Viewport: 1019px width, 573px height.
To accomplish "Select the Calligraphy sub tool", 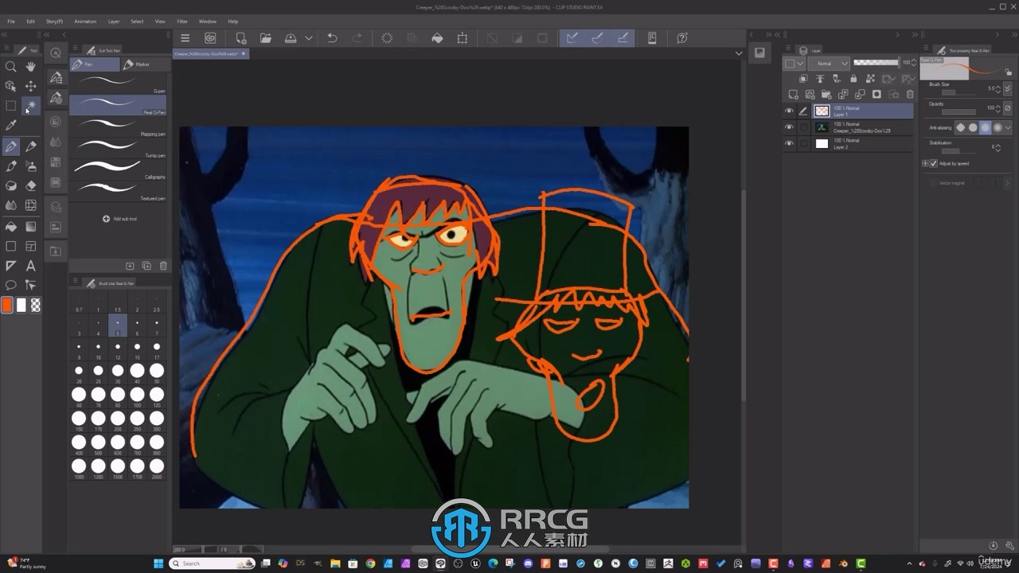I will (118, 169).
